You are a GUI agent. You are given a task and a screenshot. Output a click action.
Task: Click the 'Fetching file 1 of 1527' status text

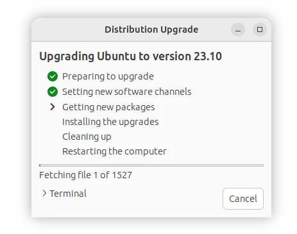coord(85,175)
